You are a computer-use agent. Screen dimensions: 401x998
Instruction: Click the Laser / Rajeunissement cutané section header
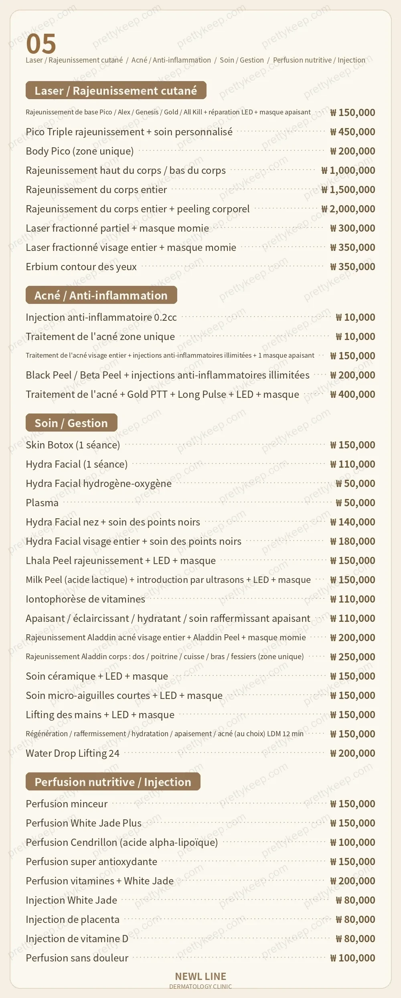(116, 90)
